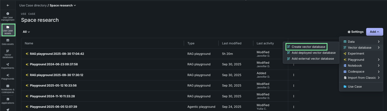The image size is (387, 111).
Task: Expand the Data submenu
Action: 361,42
